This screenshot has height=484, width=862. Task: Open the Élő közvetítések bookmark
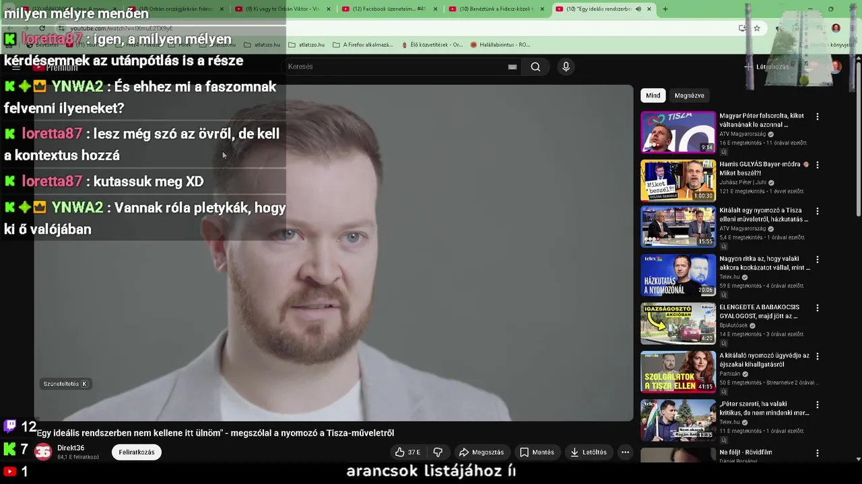[x=432, y=45]
